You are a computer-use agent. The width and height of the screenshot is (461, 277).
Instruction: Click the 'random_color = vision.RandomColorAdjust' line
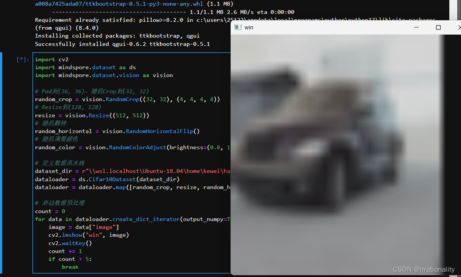click(x=133, y=147)
